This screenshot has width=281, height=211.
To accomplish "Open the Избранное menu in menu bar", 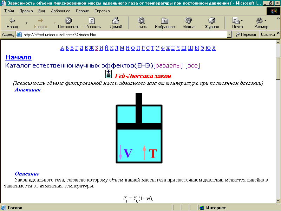I will (x=60, y=11).
